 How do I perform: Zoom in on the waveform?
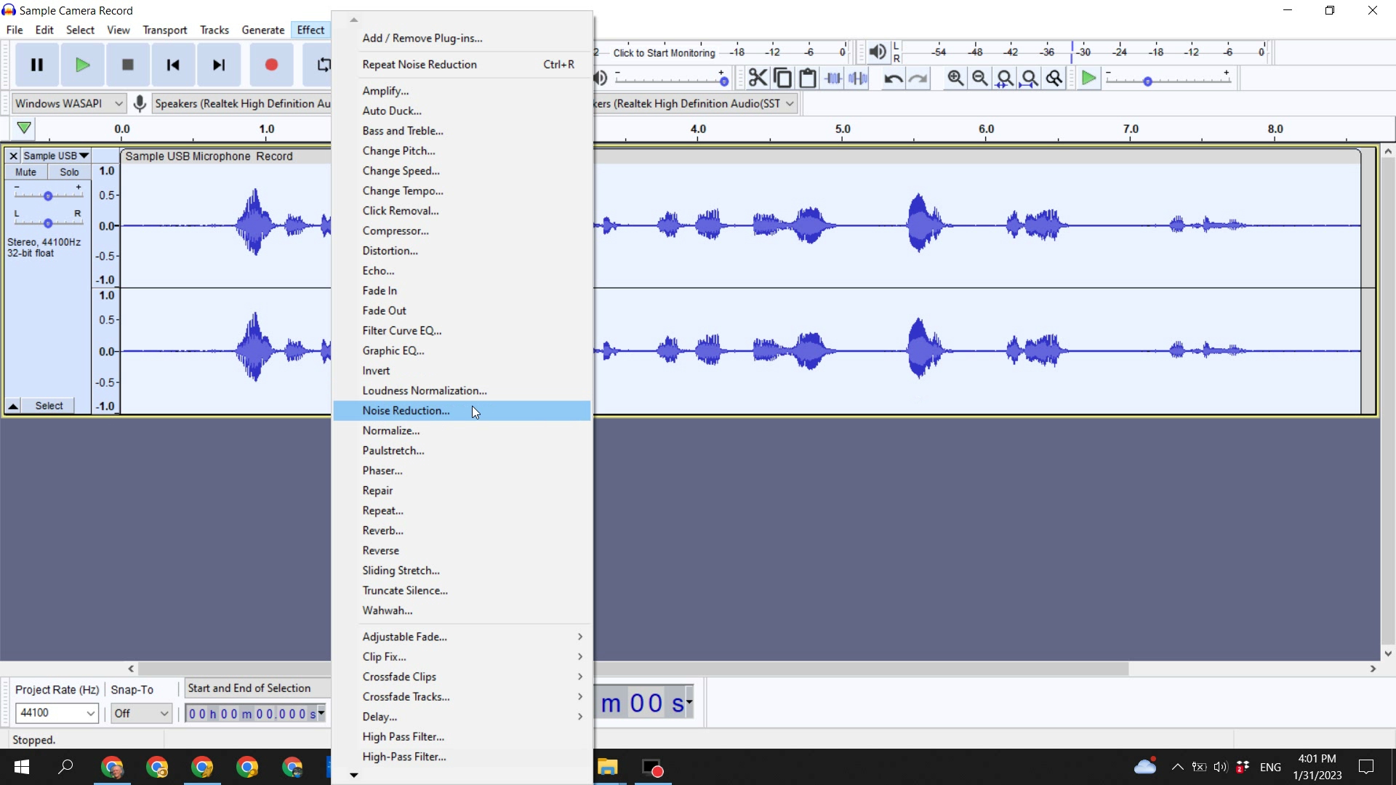[x=955, y=78]
